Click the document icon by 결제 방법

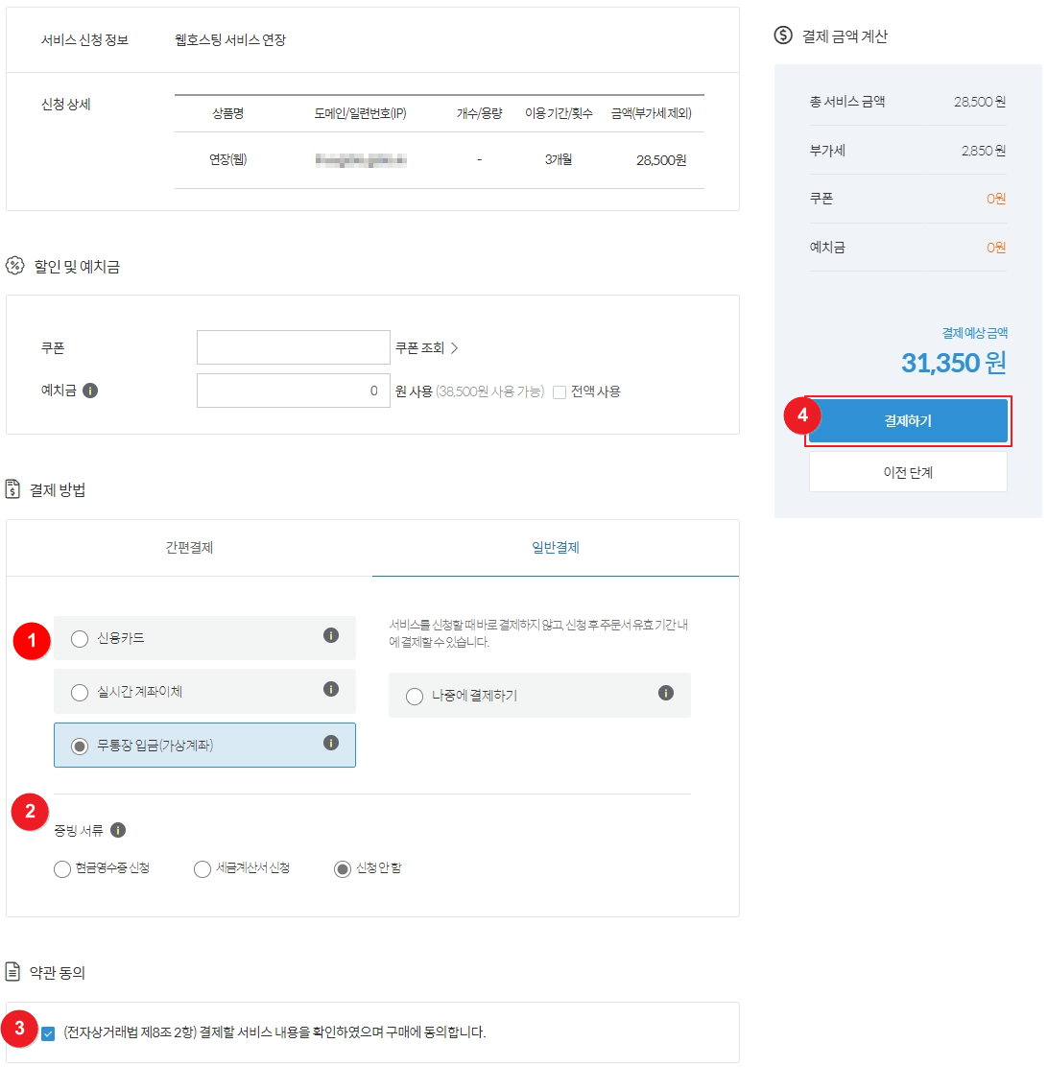[x=12, y=489]
